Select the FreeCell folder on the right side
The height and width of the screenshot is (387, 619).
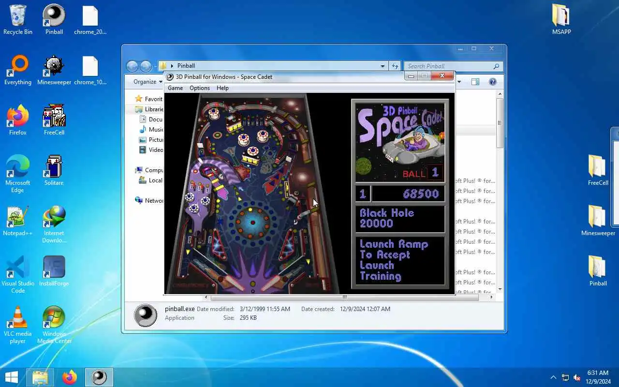tap(598, 171)
